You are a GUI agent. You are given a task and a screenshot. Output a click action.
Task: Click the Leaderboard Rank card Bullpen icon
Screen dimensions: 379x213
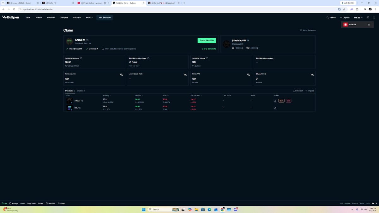[185, 74]
